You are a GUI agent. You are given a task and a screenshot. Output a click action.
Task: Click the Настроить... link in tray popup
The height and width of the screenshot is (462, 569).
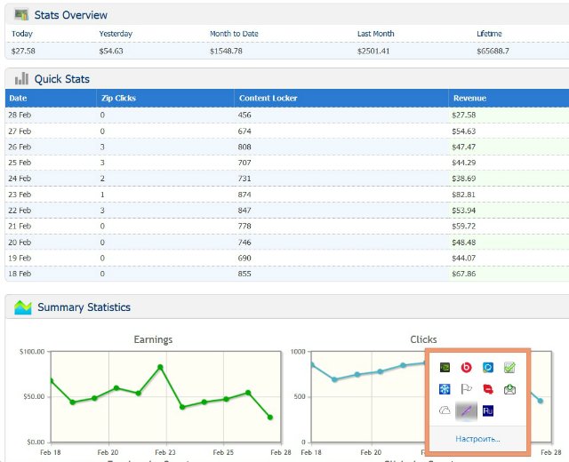pyautogui.click(x=477, y=438)
